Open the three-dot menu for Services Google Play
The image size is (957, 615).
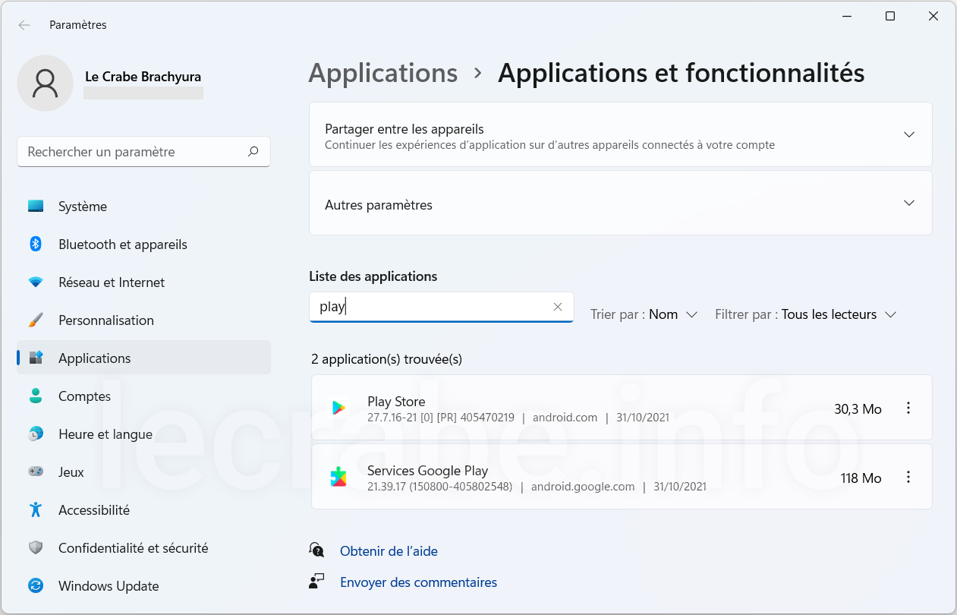(908, 478)
